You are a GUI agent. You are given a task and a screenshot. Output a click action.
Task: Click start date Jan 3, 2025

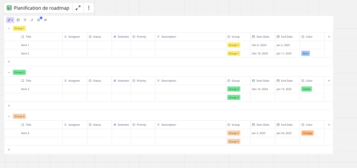pos(259,133)
